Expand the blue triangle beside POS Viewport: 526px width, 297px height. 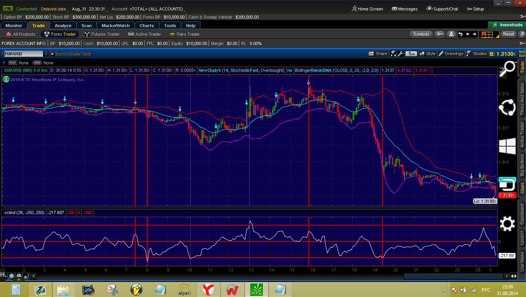(x=4, y=63)
